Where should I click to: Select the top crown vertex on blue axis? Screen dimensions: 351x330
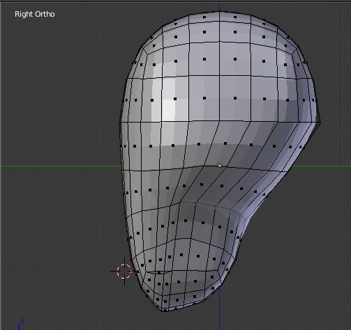point(220,11)
